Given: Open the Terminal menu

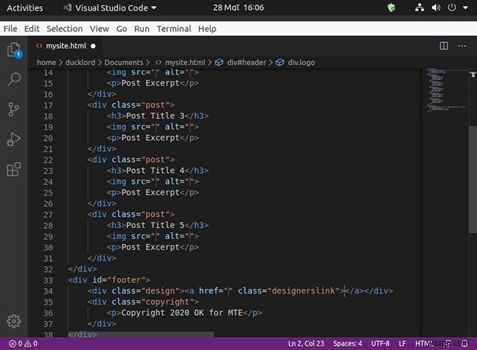Looking at the screenshot, I should tap(174, 29).
